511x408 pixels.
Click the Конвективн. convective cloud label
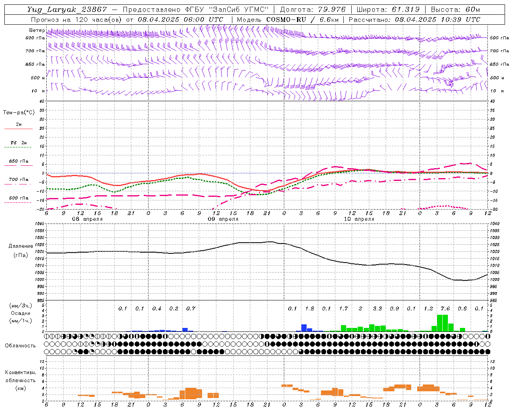[x=20, y=373]
